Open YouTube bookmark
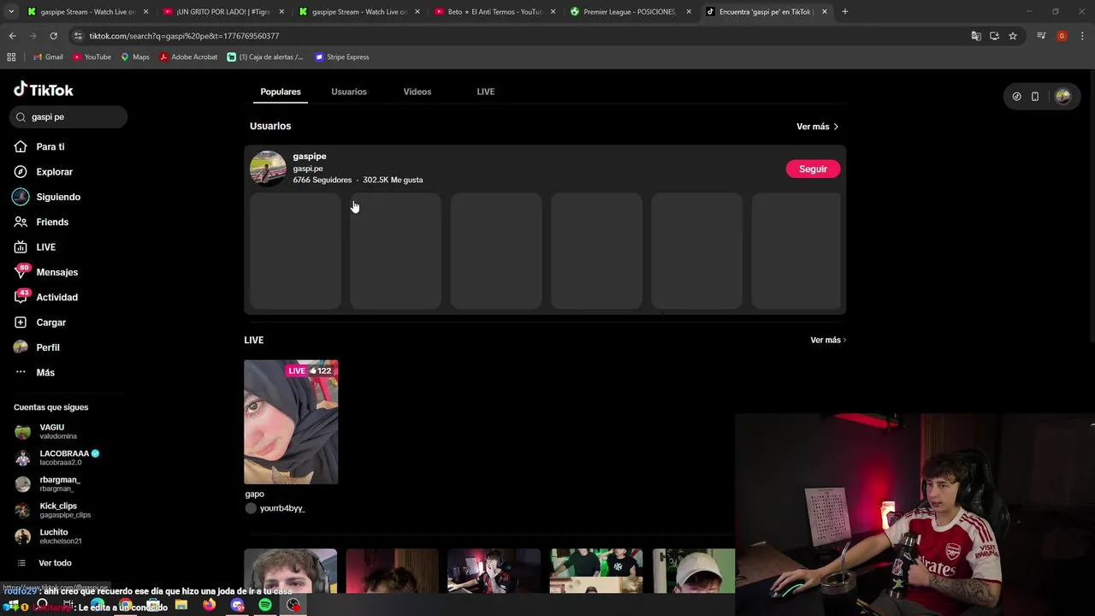Viewport: 1095px width, 616px height. pyautogui.click(x=92, y=56)
